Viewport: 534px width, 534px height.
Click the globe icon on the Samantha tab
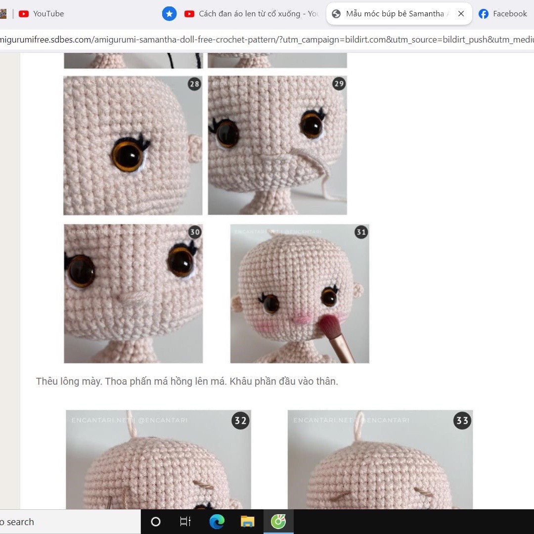tap(337, 14)
